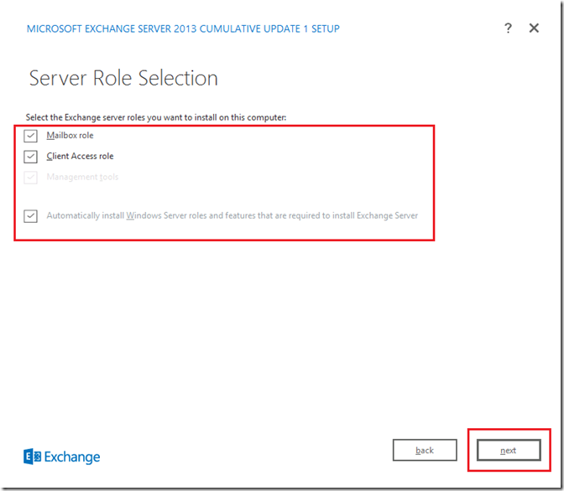Screen dimensions: 564x491
Task: Disable automatic Windows Server roles install checkbox
Action: coord(31,216)
